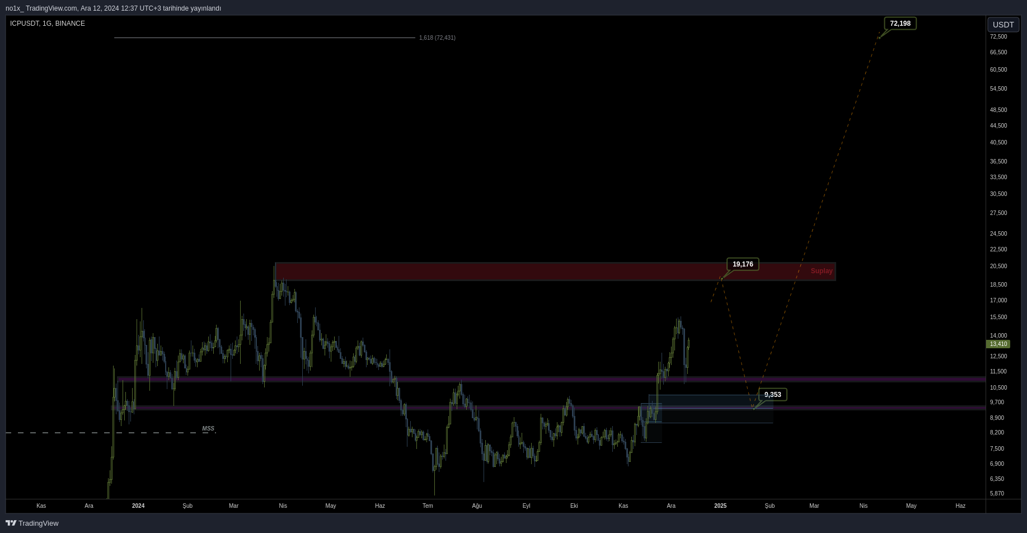This screenshot has height=533, width=1027.
Task: Click the Haz label at the far right of the time axis
Action: pyautogui.click(x=960, y=506)
